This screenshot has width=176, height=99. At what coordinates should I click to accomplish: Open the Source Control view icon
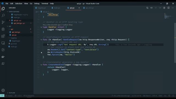[3, 22]
